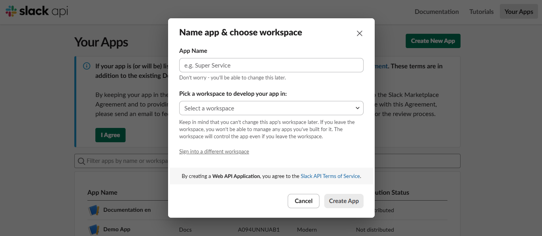Click the blue info icon in the banner
The width and height of the screenshot is (542, 236).
point(86,66)
